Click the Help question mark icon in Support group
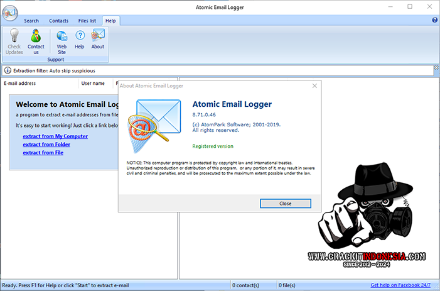The width and height of the screenshot is (440, 291). 80,36
